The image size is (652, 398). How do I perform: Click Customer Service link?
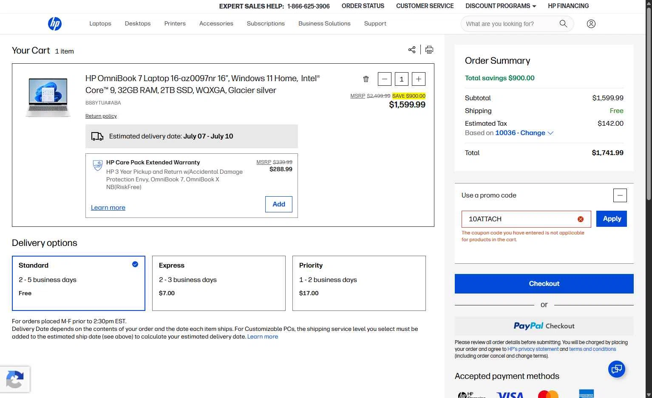click(x=425, y=6)
